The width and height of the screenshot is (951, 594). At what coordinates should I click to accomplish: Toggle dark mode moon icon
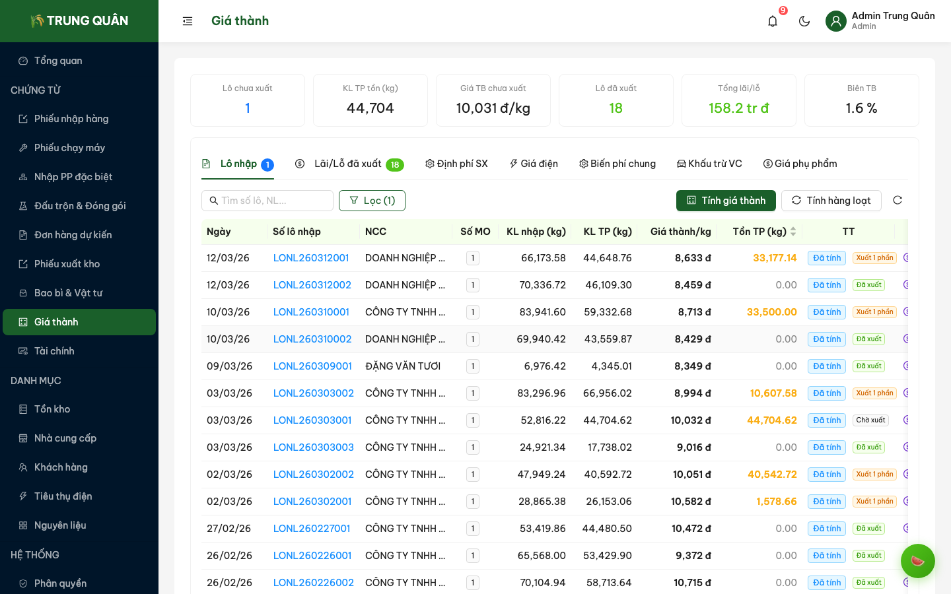click(x=804, y=21)
